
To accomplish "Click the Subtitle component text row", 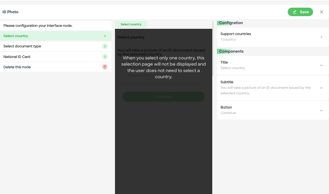I will (265, 88).
